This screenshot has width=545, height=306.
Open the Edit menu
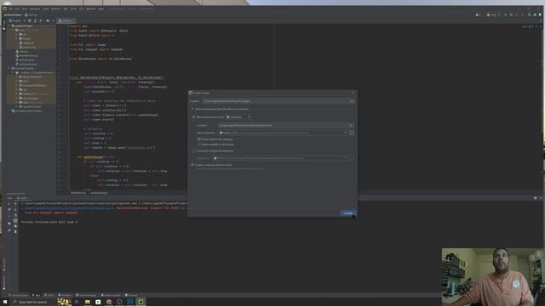17,8
